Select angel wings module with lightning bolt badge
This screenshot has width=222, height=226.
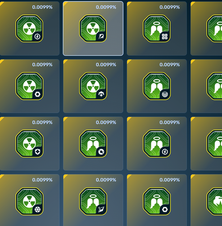[x=157, y=144]
